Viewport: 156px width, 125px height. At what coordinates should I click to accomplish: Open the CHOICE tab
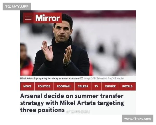pyautogui.click(x=110, y=86)
